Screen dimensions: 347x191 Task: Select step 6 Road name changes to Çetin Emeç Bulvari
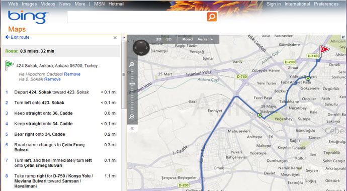pyautogui.click(x=61, y=147)
